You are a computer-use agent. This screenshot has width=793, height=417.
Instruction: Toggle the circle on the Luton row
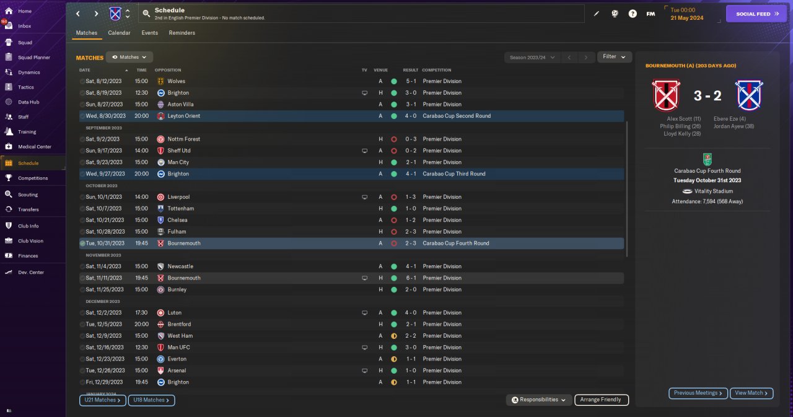(x=82, y=313)
